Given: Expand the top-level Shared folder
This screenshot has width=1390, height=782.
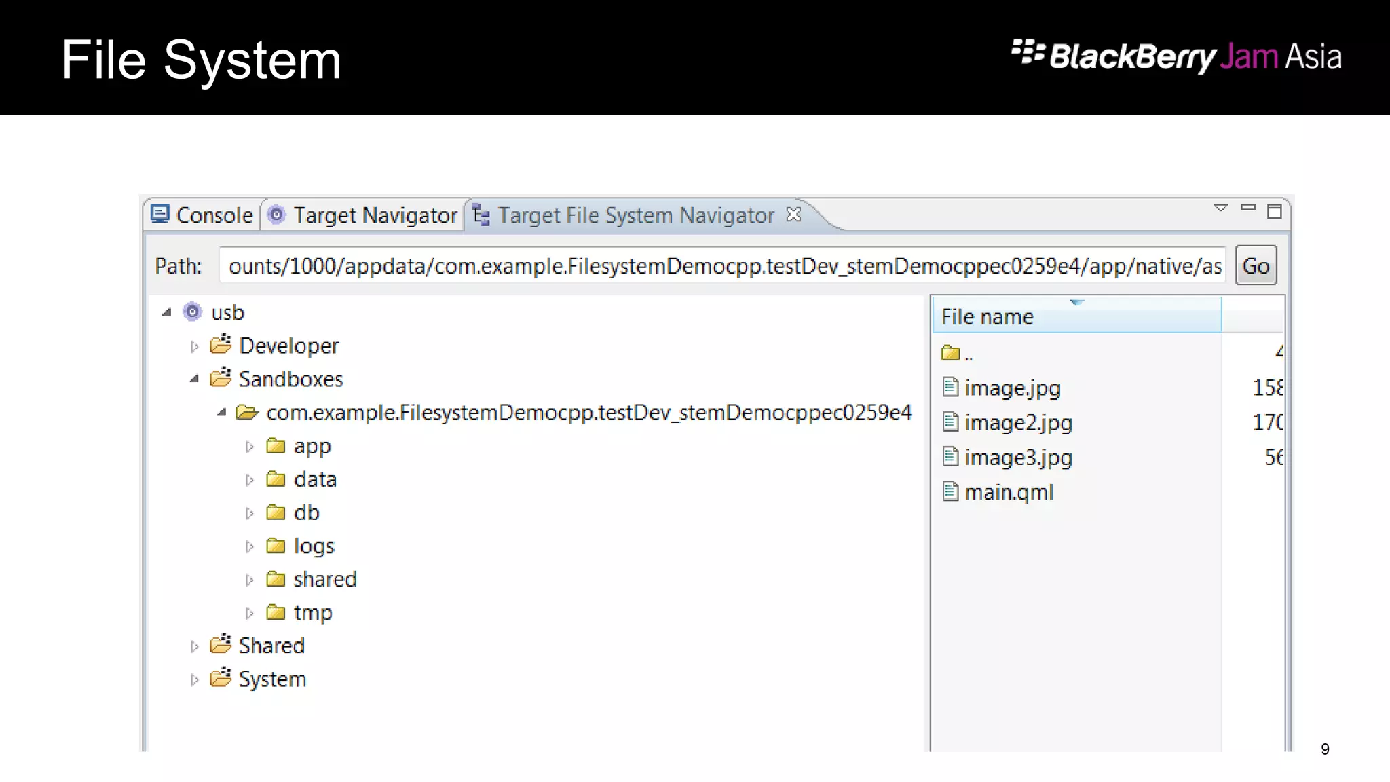Looking at the screenshot, I should pyautogui.click(x=195, y=646).
